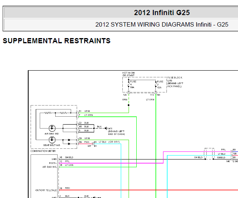Click the Combination Meter label
The width and height of the screenshot is (238, 198).
click(x=43, y=151)
